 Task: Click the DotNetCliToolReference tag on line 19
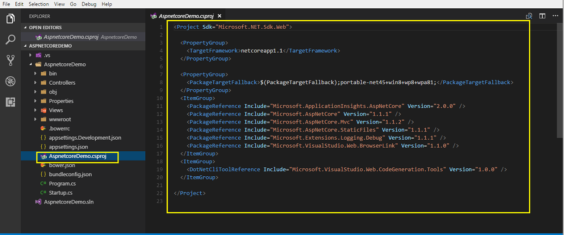point(224,169)
